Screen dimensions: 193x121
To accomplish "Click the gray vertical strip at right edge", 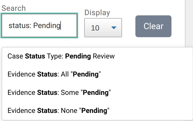I will 189,23.
